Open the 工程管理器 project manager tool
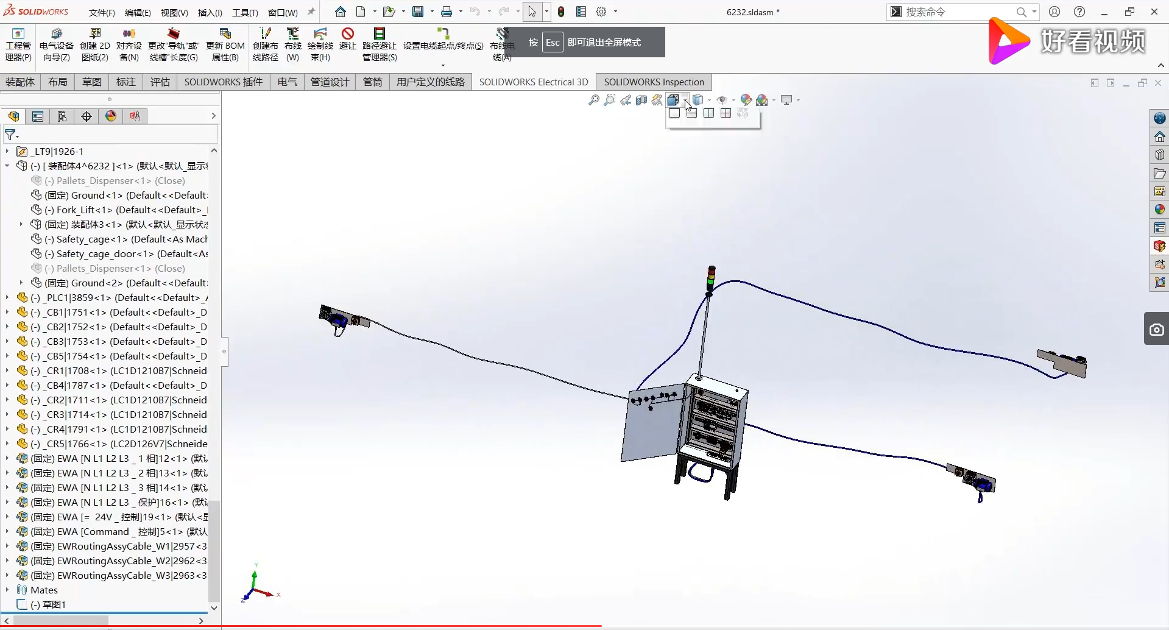Viewport: 1169px width, 630px height. pos(18,44)
